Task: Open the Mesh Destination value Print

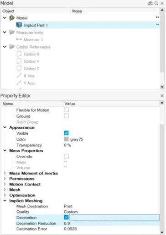Action: (68, 206)
